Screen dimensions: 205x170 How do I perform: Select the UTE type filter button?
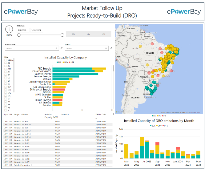pos(104,34)
